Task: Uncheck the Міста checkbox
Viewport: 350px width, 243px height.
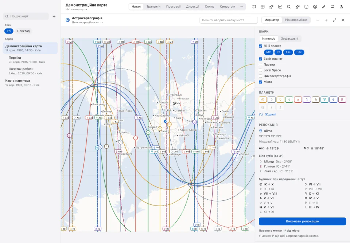Action: (x=260, y=82)
